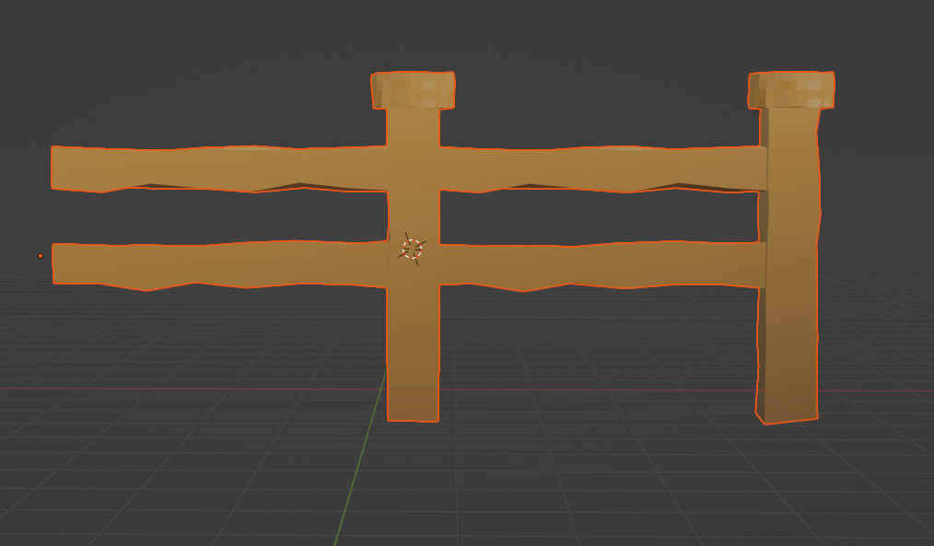Click the 3D cursor on the fence
The image size is (934, 546).
(414, 249)
